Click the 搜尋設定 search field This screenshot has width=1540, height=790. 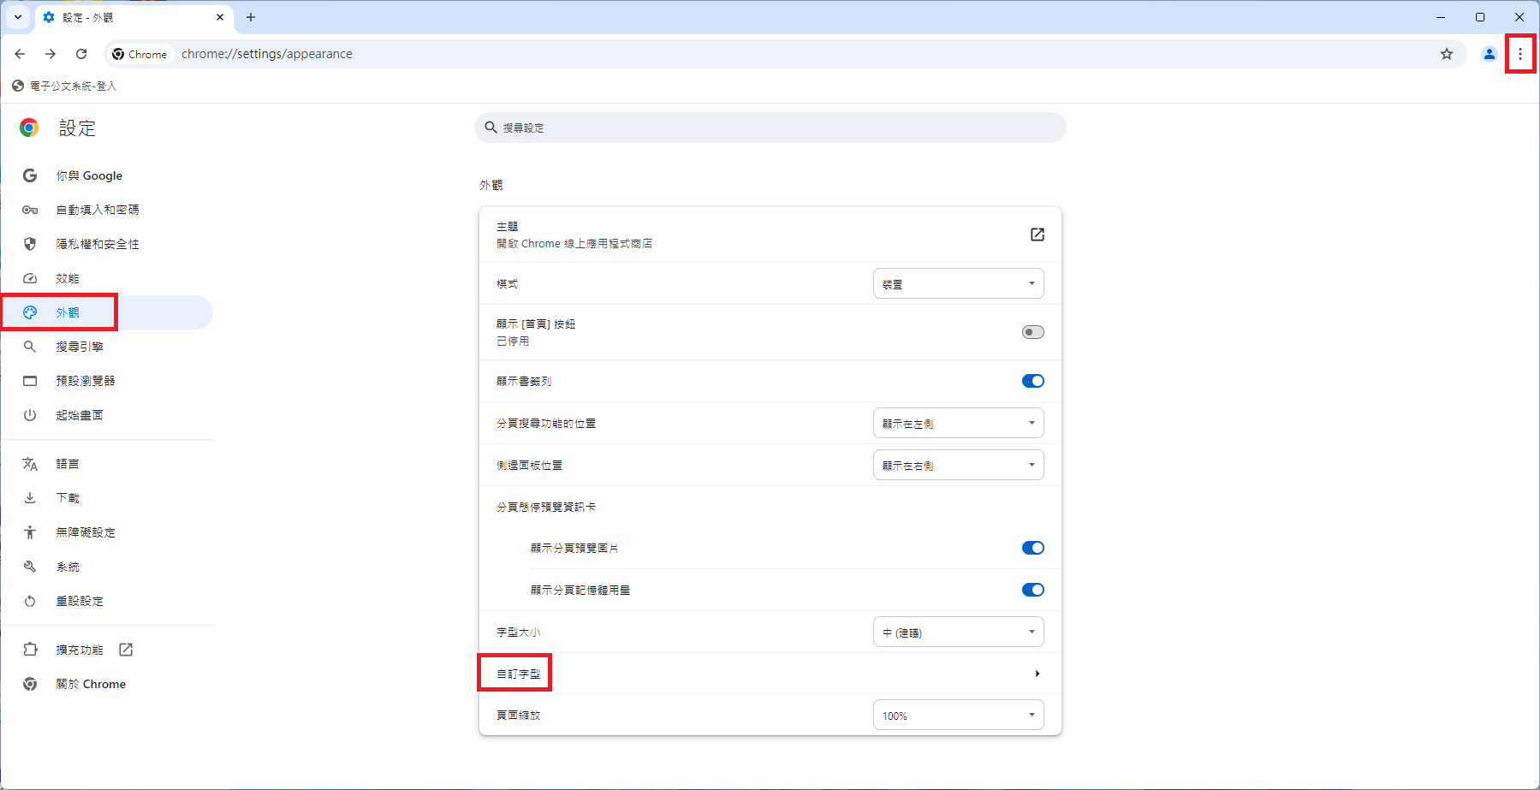point(770,128)
